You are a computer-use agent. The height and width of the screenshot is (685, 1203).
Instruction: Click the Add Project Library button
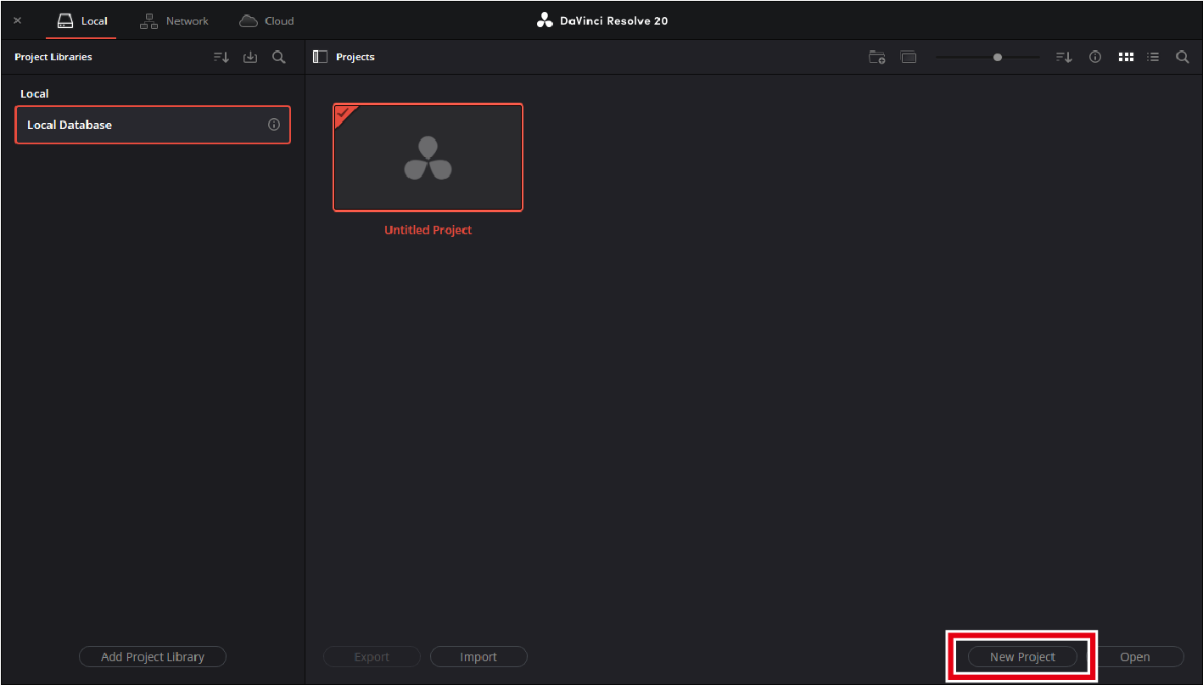(153, 656)
